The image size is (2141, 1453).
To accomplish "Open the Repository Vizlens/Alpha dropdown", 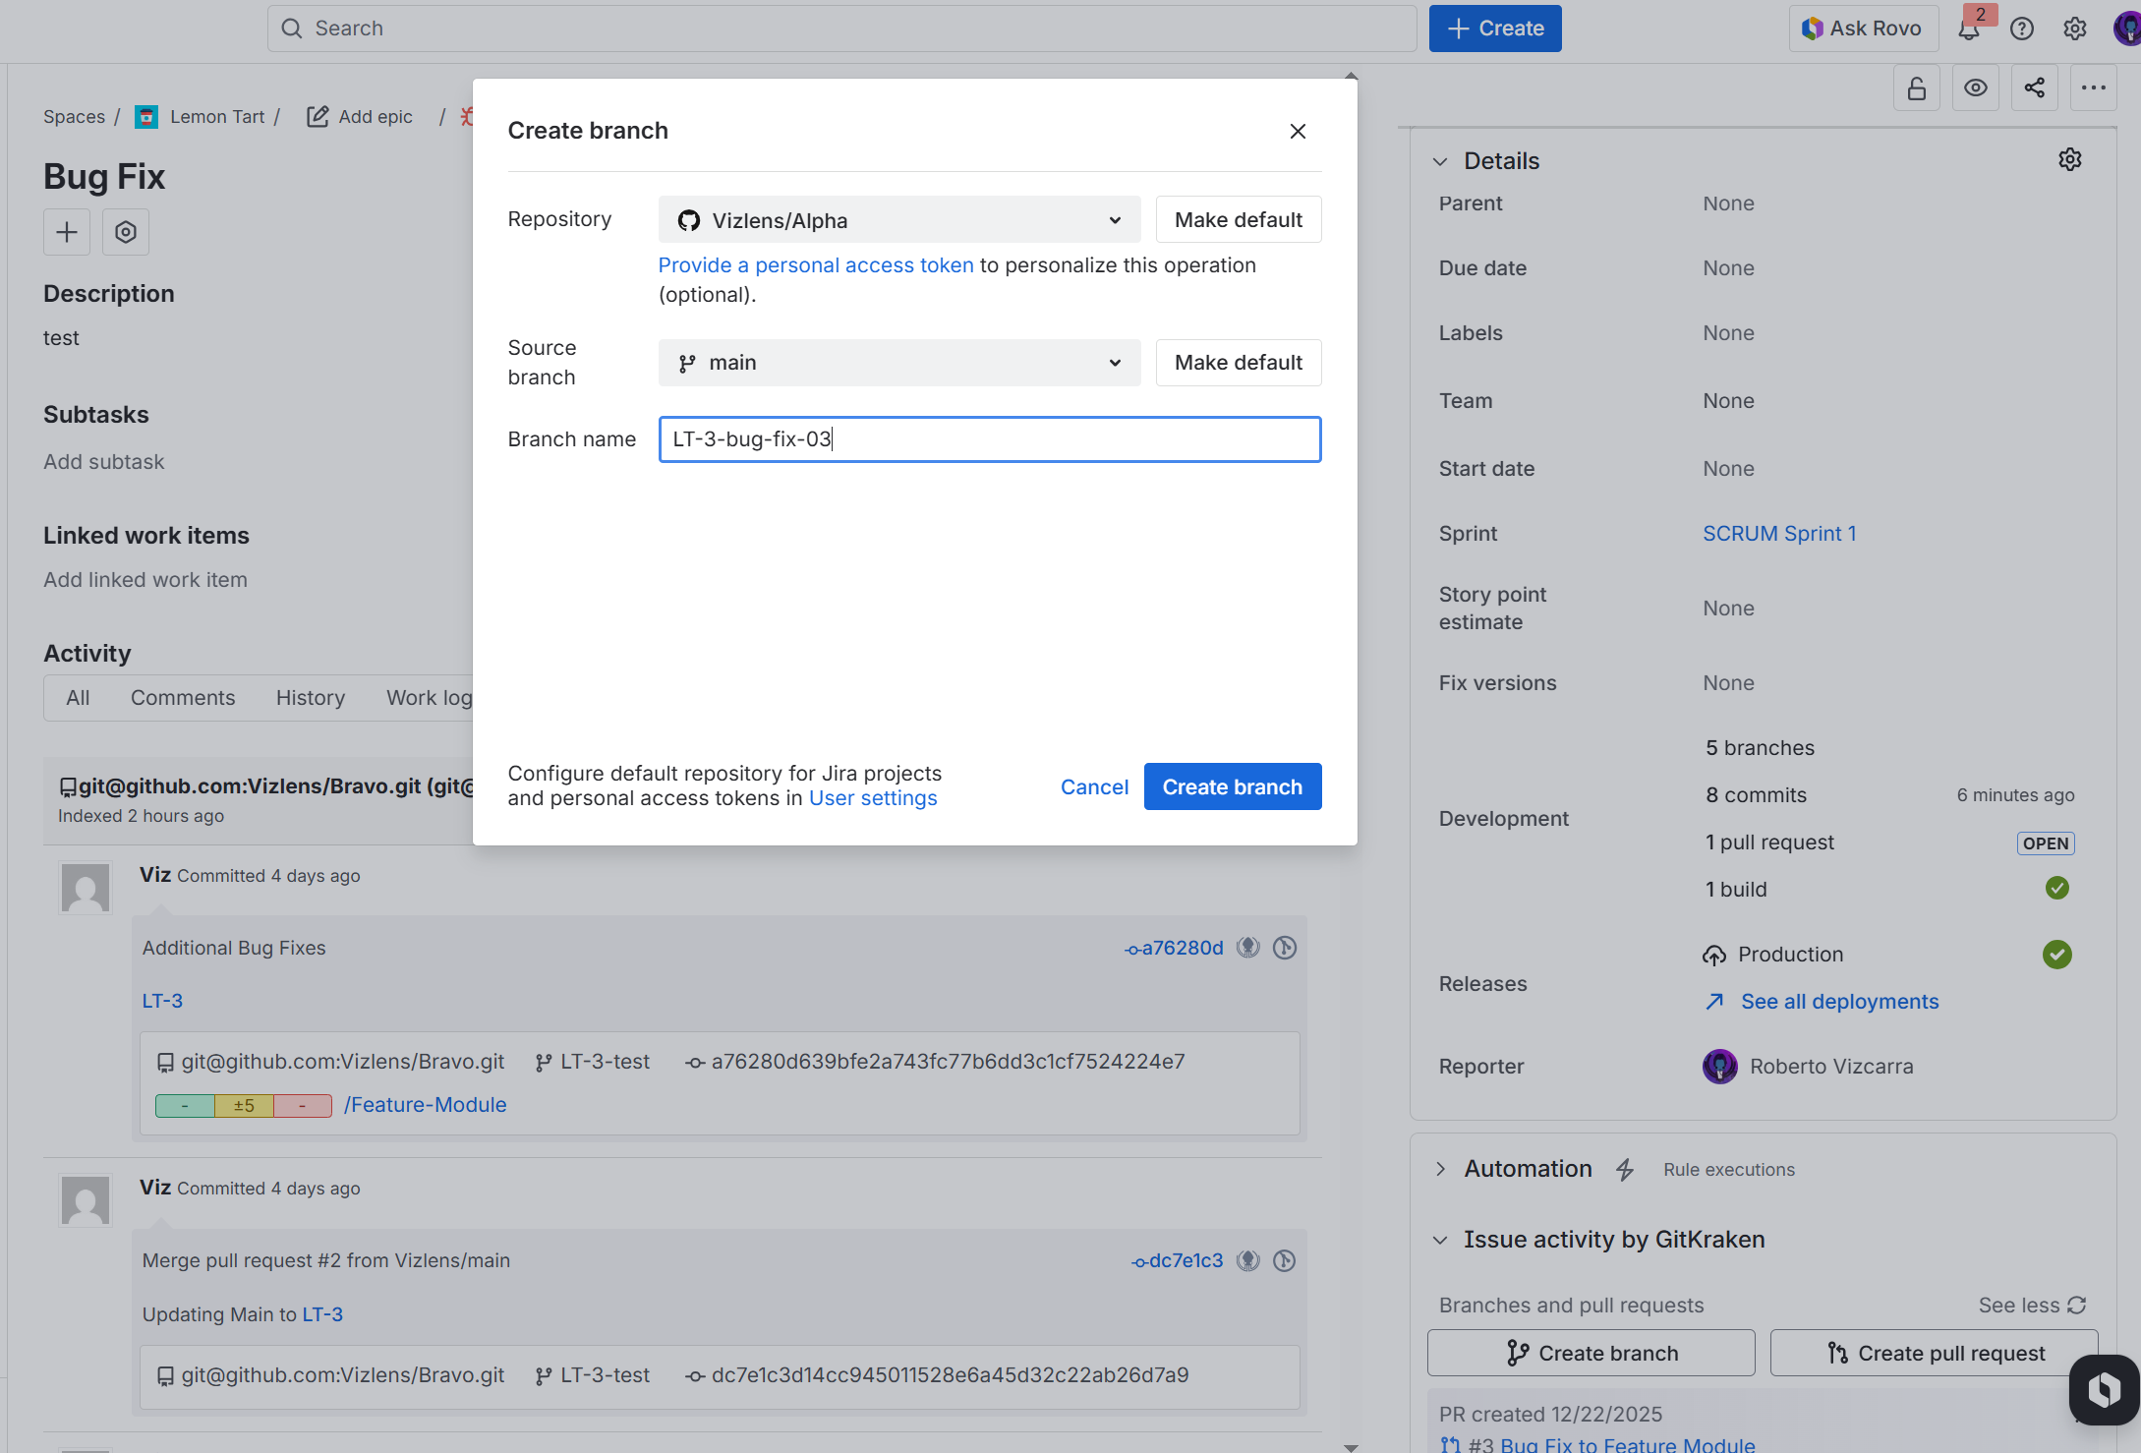I will [x=898, y=220].
